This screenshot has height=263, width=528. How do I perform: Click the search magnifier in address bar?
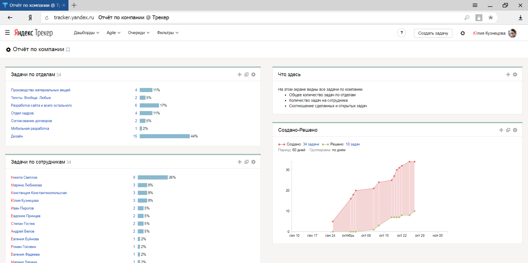[x=467, y=17]
